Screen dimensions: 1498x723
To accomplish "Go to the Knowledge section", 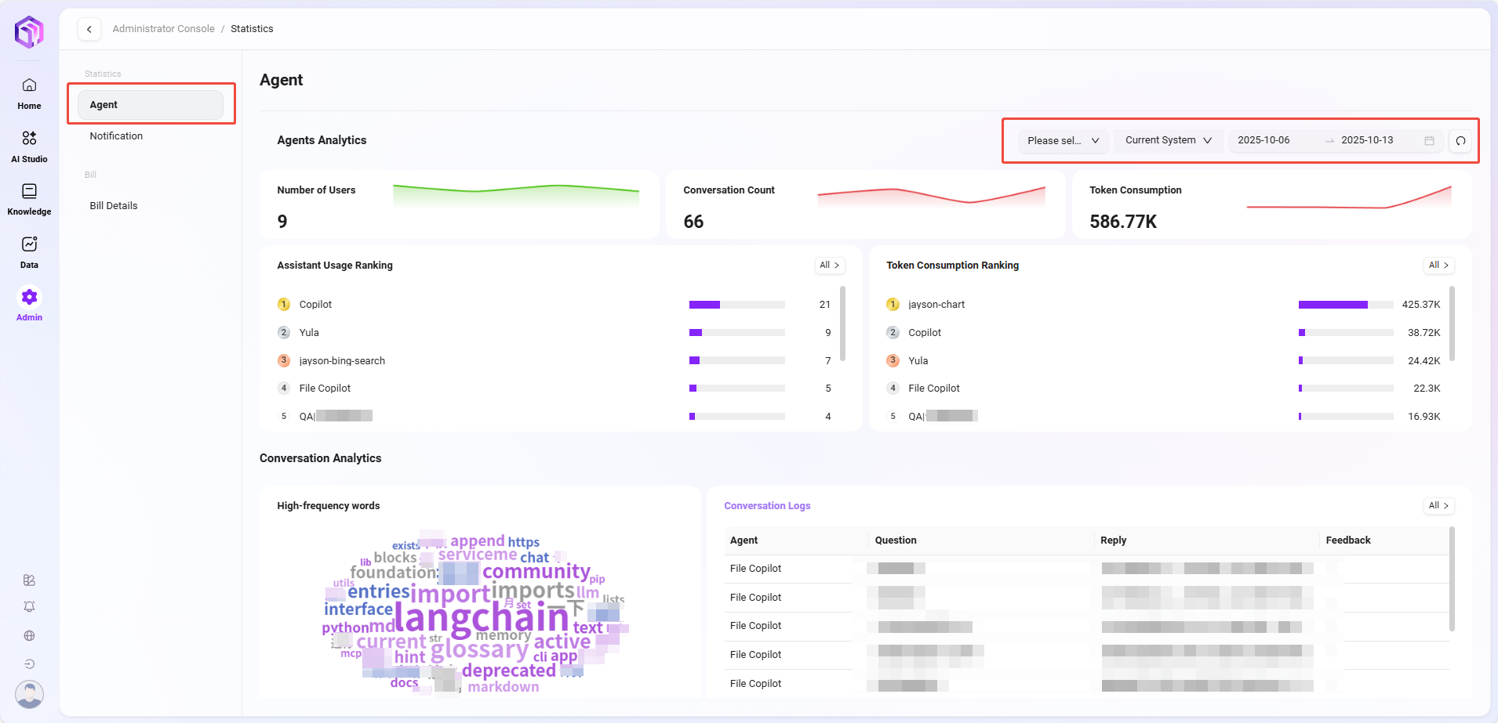I will pos(29,199).
